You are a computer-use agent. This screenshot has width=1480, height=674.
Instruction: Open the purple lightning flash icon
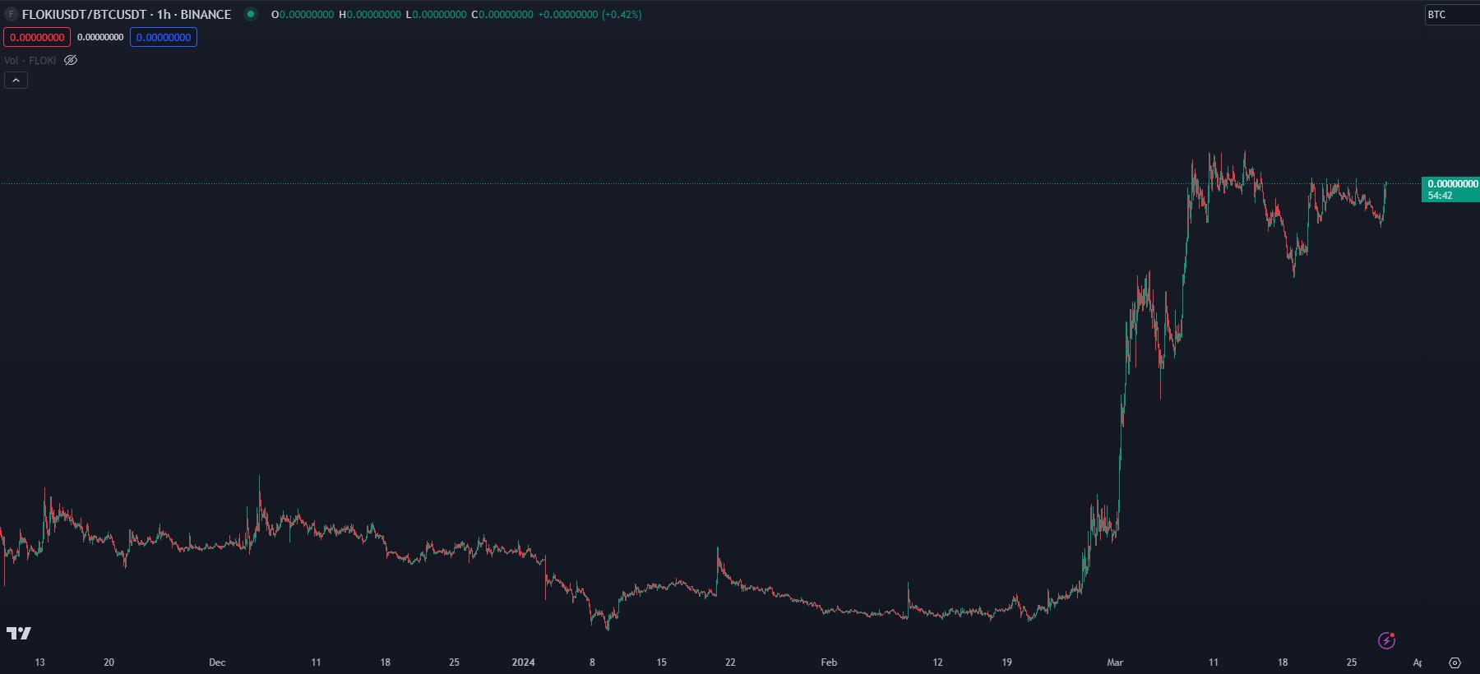tap(1386, 640)
